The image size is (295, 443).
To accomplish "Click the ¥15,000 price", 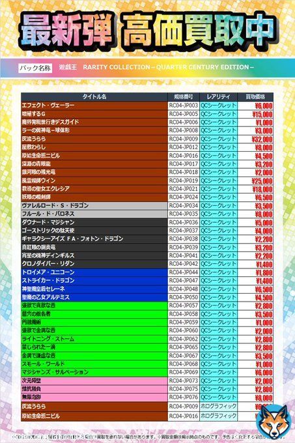I will [262, 115].
